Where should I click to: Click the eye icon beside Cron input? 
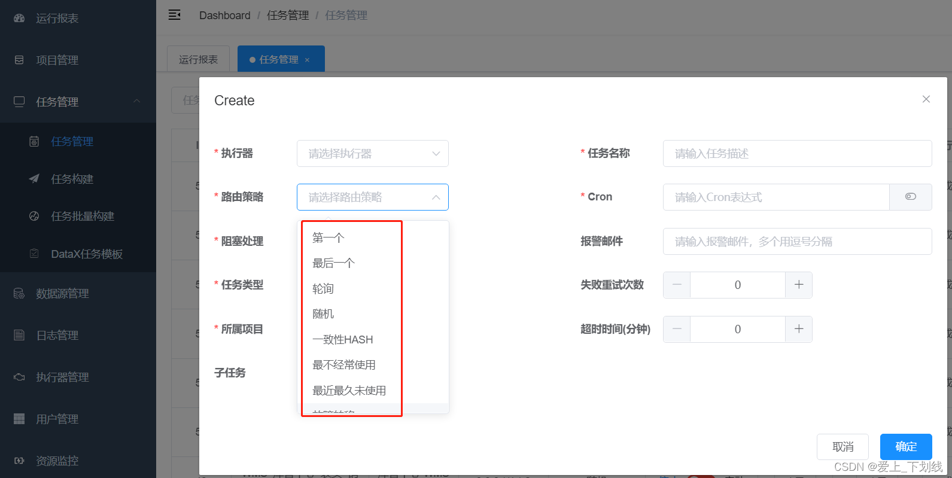click(x=911, y=197)
